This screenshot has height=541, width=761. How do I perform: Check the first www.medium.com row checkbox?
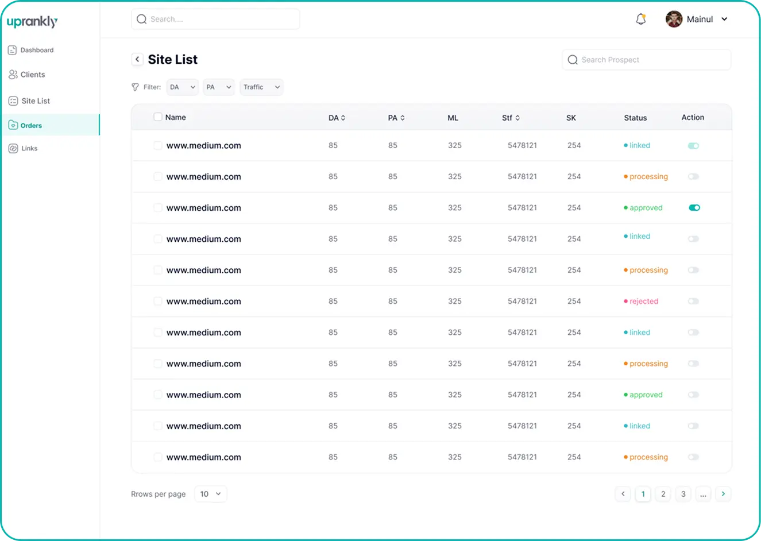(158, 145)
